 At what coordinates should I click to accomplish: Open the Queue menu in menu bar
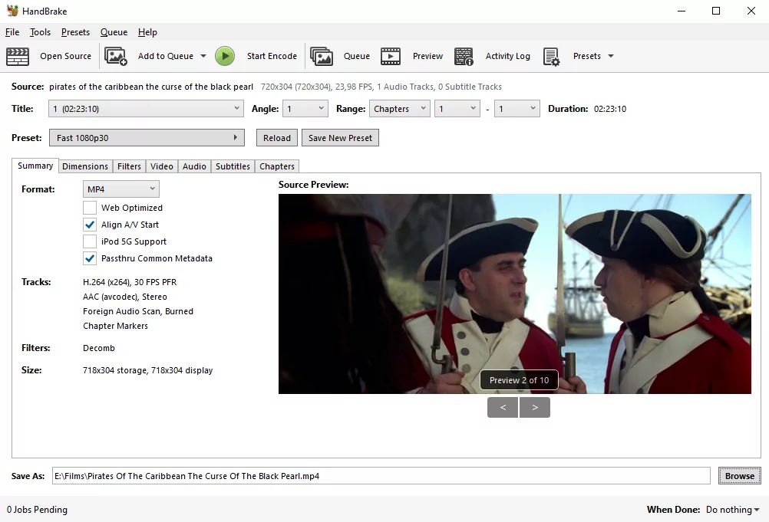click(x=114, y=32)
